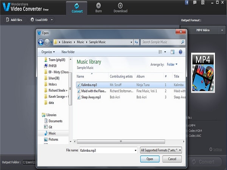This screenshot has height=170, width=227.
Task: Open the Organize menu
Action: coord(48,52)
